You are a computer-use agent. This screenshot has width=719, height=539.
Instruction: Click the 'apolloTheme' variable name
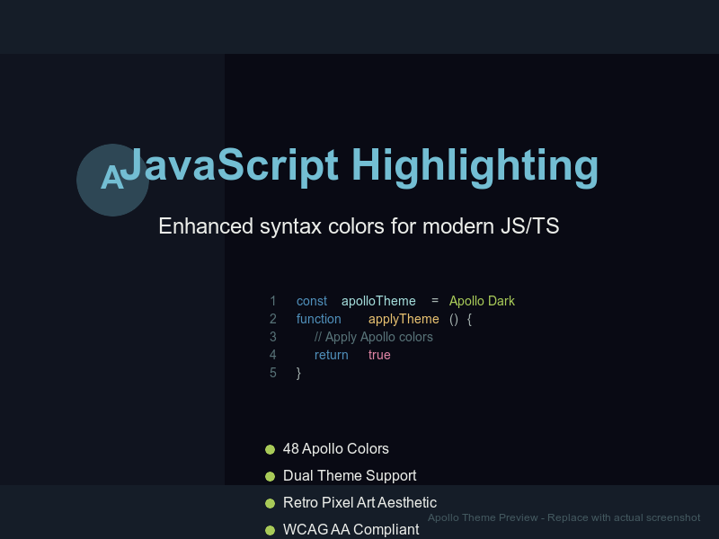(x=378, y=301)
